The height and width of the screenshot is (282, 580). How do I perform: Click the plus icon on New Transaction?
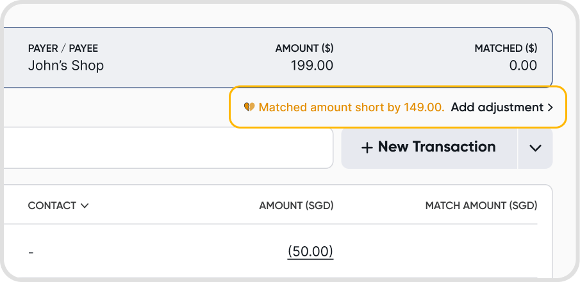[367, 148]
